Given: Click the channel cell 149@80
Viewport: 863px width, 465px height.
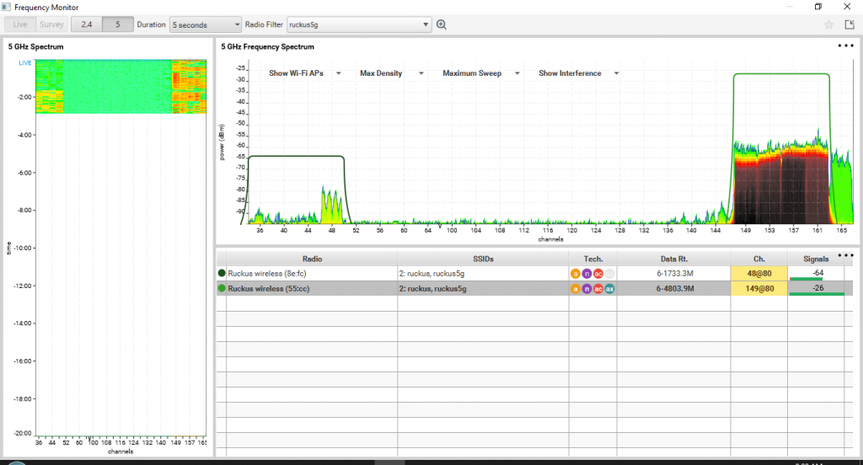Looking at the screenshot, I should pyautogui.click(x=759, y=288).
